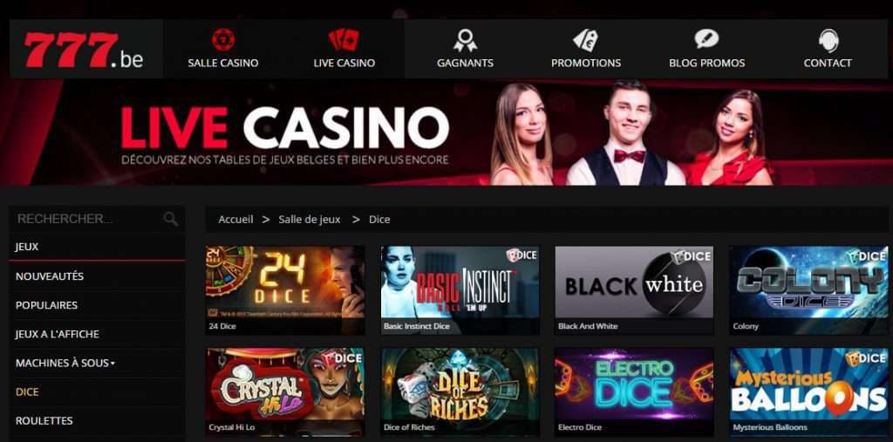Open the Mysterious Balloons game tile
This screenshot has height=442, width=893.
808,391
